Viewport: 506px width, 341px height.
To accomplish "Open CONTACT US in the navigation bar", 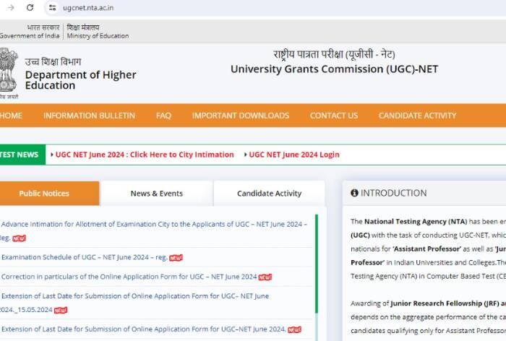I will pyautogui.click(x=334, y=116).
